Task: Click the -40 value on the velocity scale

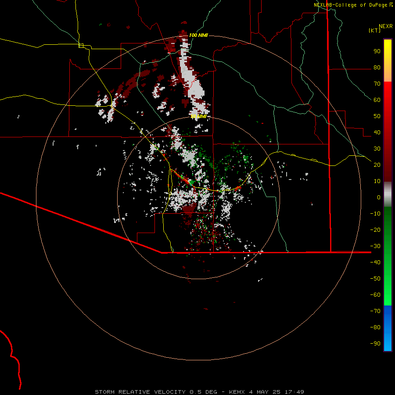Action: pos(375,262)
